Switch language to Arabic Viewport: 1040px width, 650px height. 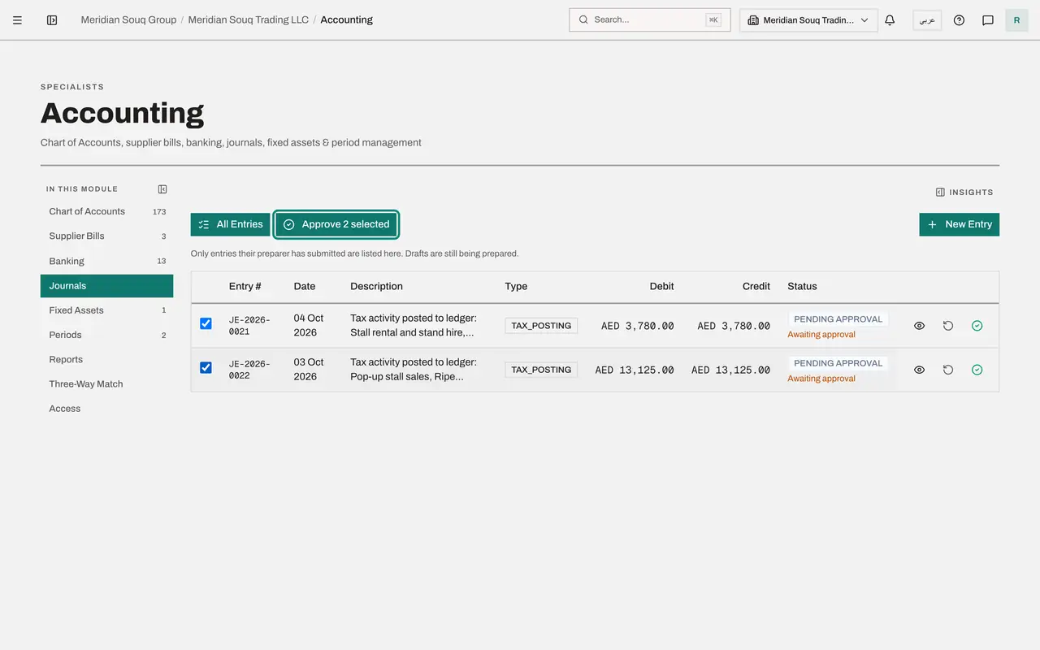[x=927, y=20]
